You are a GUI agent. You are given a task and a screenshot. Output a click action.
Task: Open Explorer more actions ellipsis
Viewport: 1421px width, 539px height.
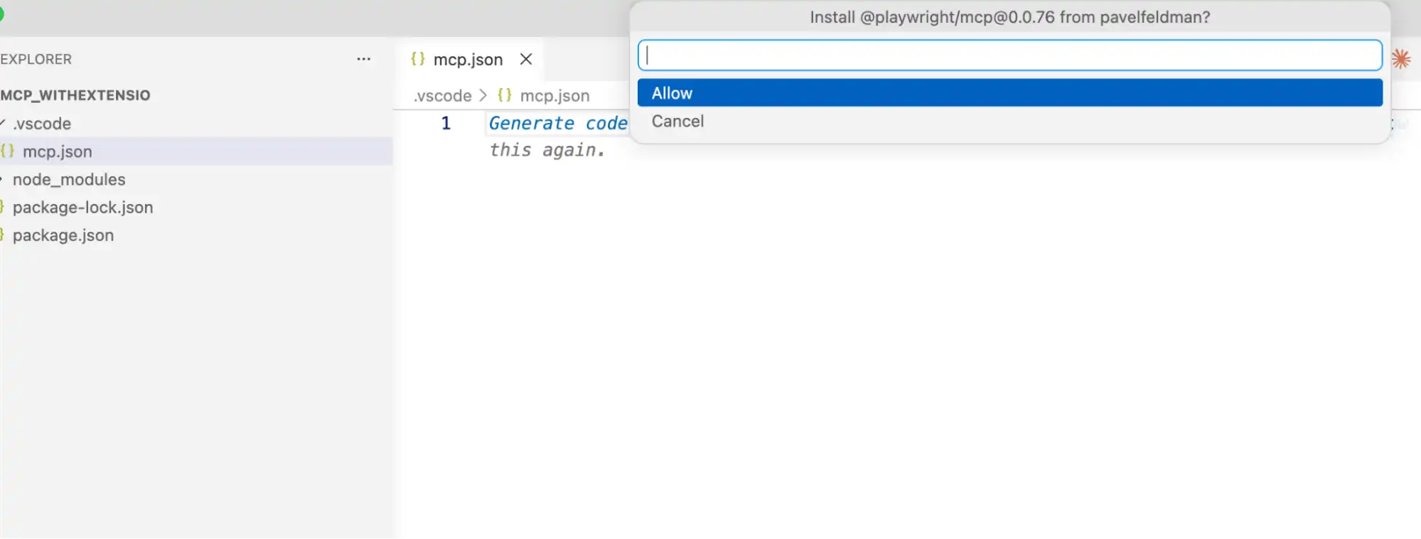[363, 59]
